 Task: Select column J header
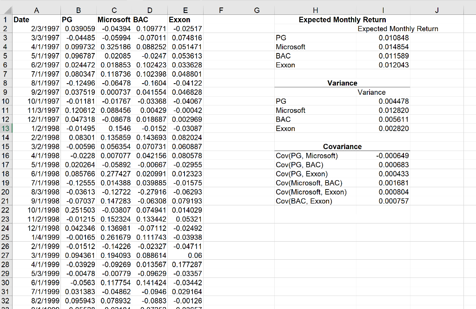tap(436, 10)
